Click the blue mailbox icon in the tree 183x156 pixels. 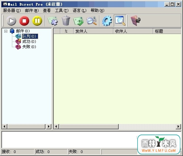coord(12,31)
